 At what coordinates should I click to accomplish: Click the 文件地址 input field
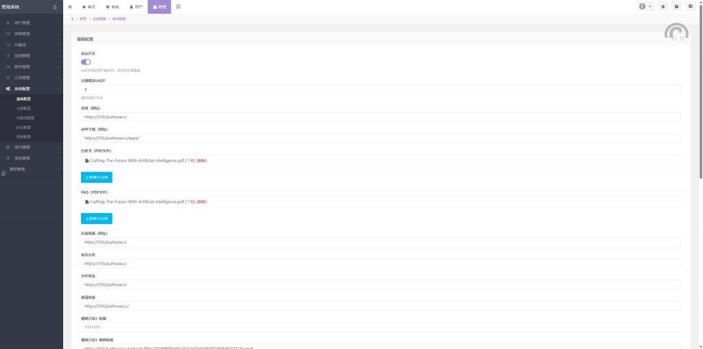pos(380,285)
